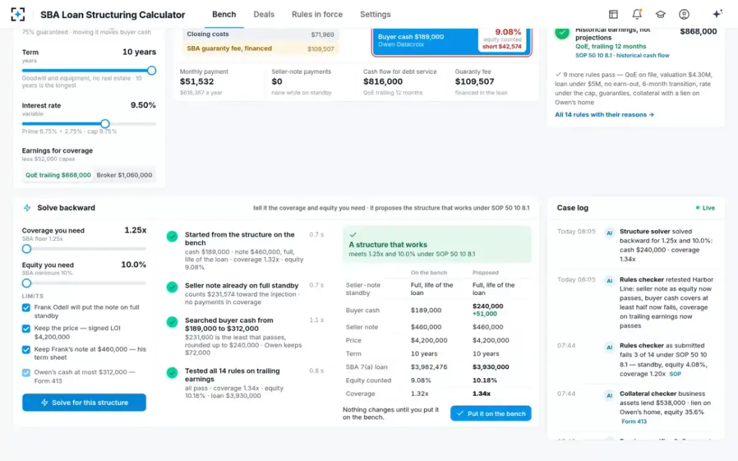Click green check beside Searched buyer cash
This screenshot has width=738, height=461.
[173, 321]
